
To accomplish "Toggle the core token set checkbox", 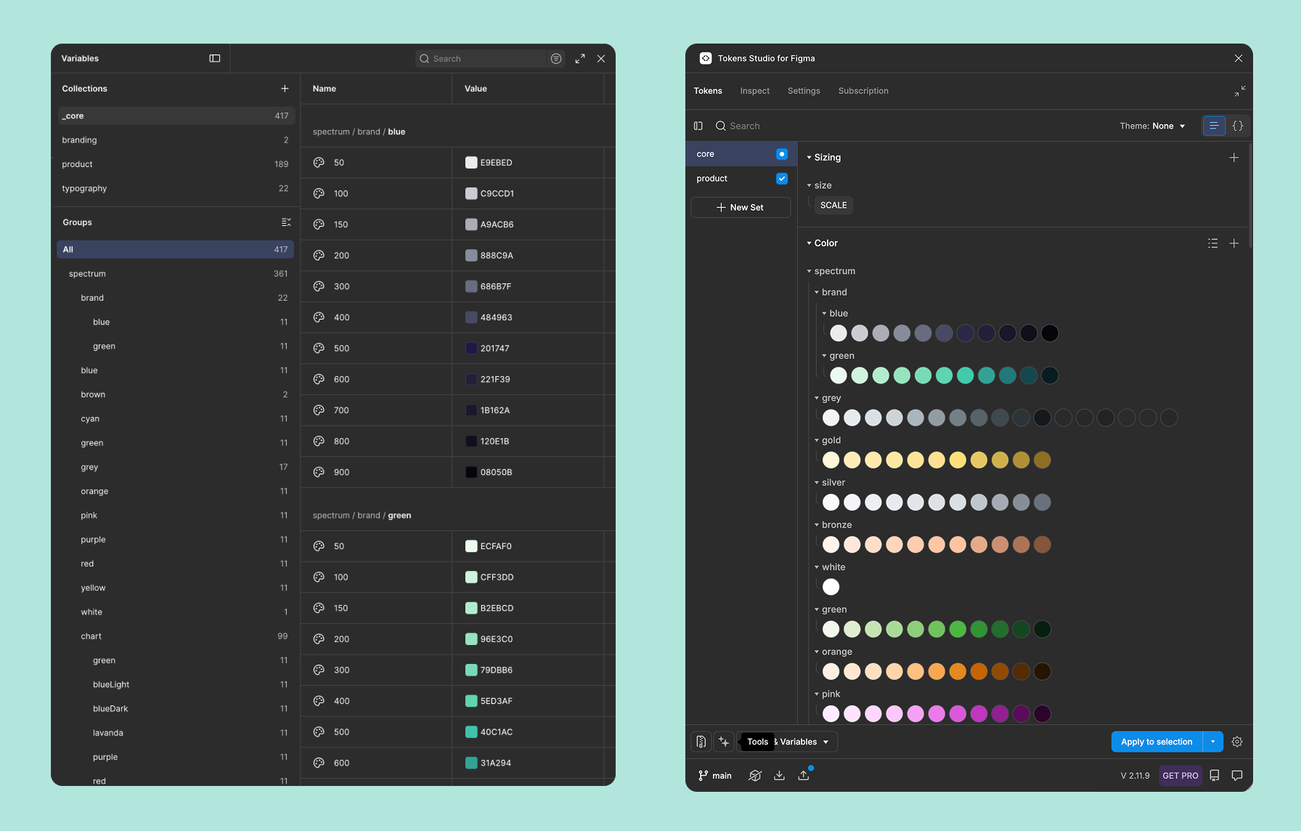I will click(x=782, y=154).
